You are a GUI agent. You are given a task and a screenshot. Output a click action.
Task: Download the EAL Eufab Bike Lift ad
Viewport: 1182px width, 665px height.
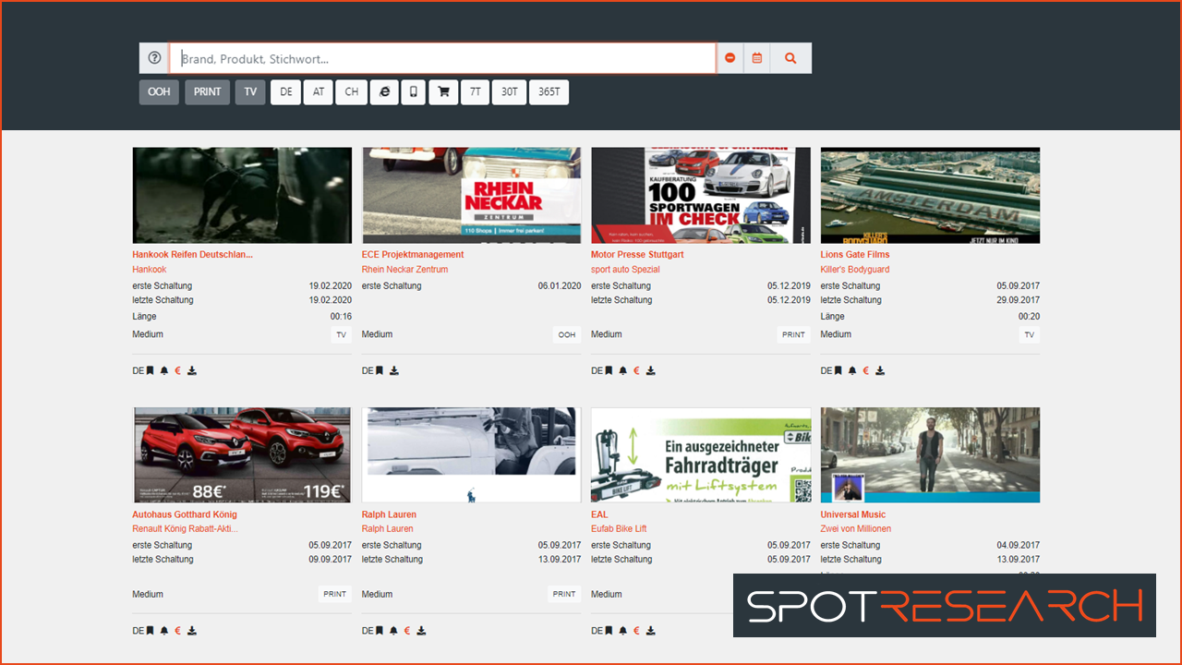(651, 632)
